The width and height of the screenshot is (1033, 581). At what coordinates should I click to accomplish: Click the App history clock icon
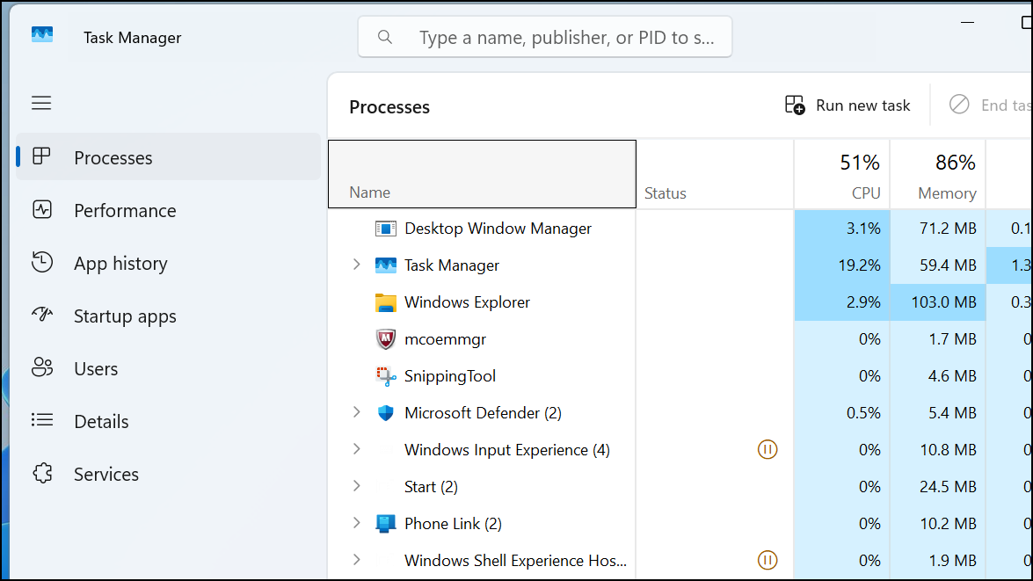click(42, 262)
